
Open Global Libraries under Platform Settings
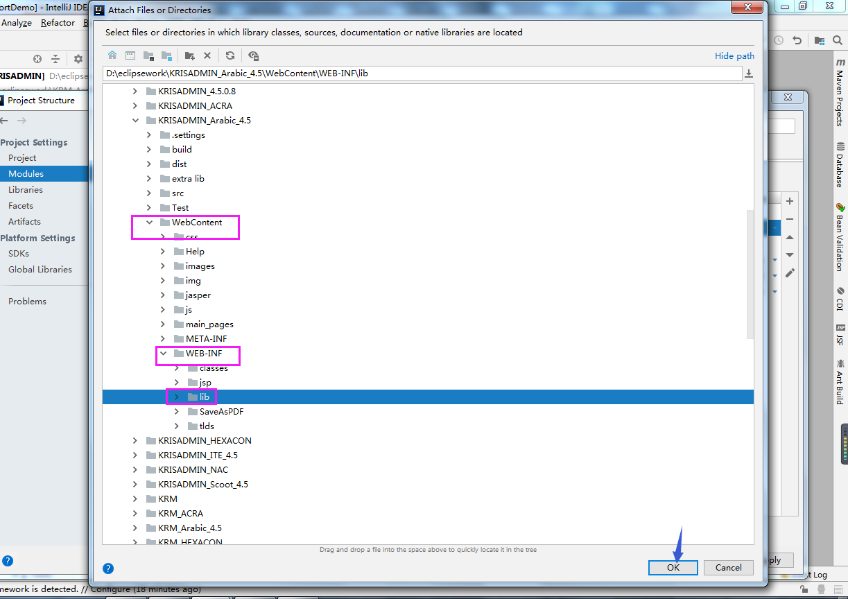pos(40,270)
